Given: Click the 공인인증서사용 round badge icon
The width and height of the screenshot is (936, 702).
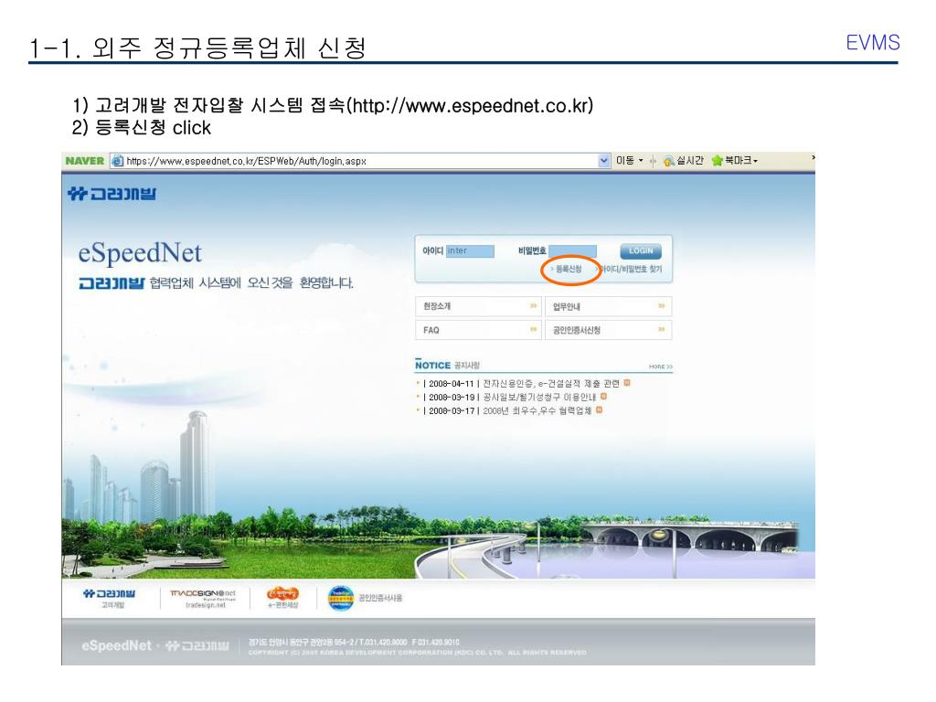Looking at the screenshot, I should pos(341,598).
